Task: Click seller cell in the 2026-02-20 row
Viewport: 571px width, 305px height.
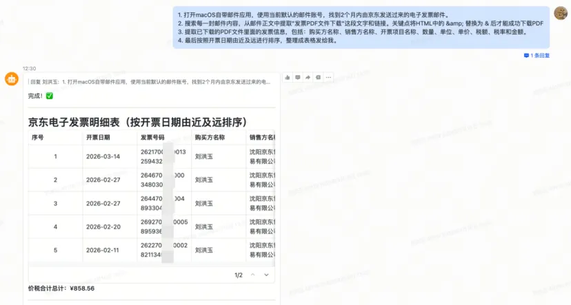Action: (x=261, y=227)
